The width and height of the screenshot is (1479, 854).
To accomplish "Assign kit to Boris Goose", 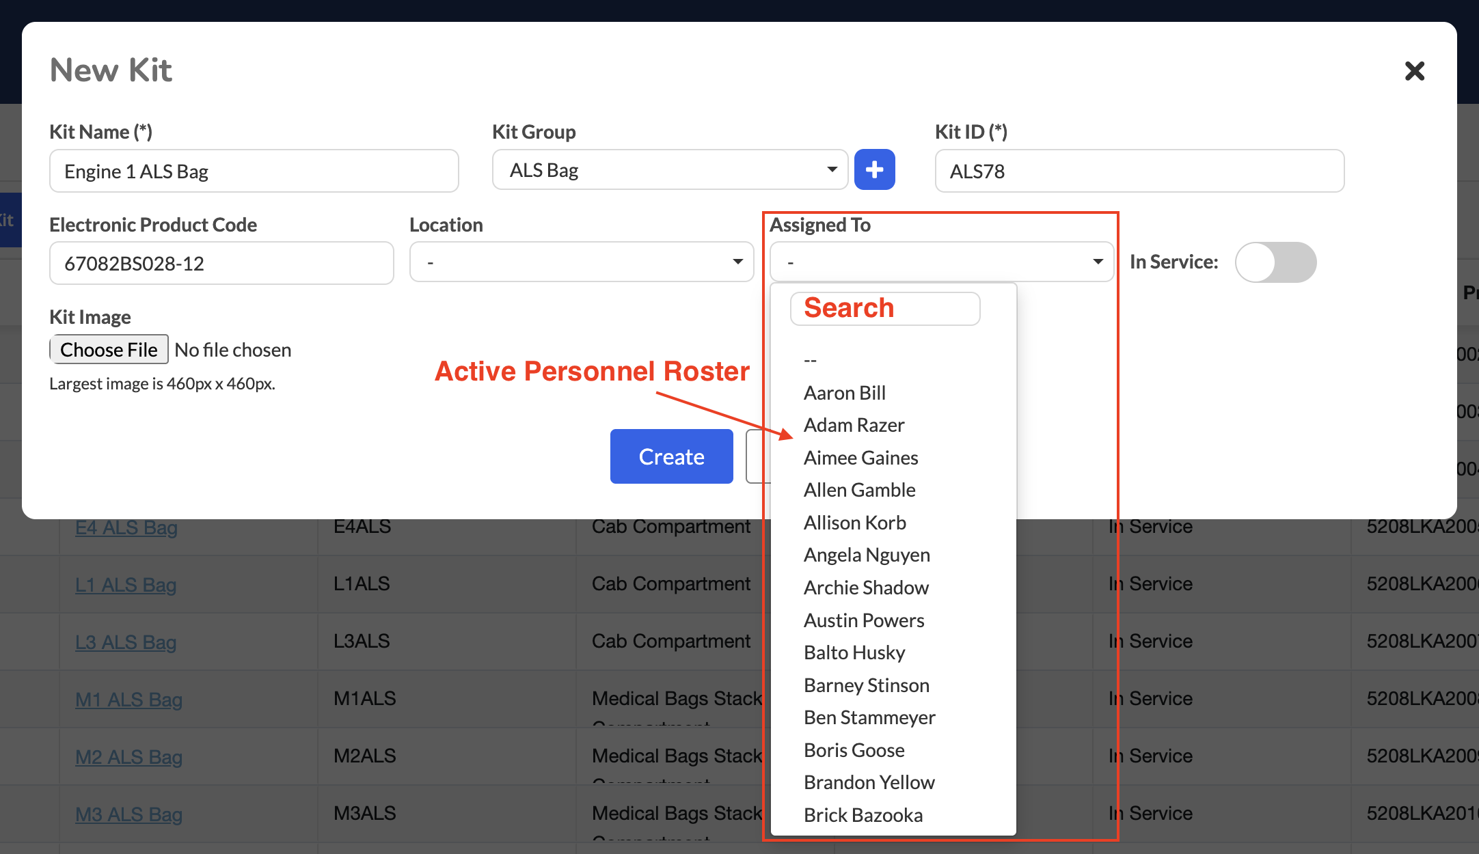I will (x=893, y=750).
